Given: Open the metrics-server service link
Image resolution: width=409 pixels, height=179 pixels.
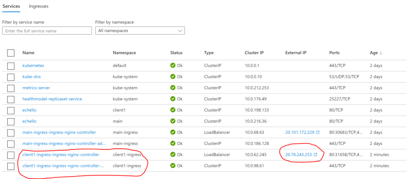Looking at the screenshot, I should click(x=36, y=88).
